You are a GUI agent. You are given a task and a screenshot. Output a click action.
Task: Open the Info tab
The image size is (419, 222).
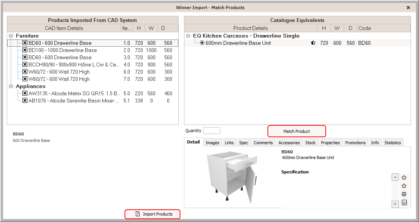(x=375, y=143)
